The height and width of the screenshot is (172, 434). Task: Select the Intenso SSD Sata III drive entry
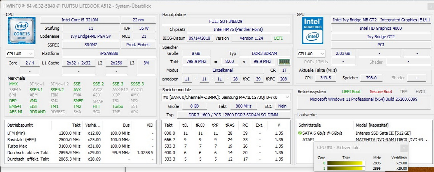(x=383, y=133)
